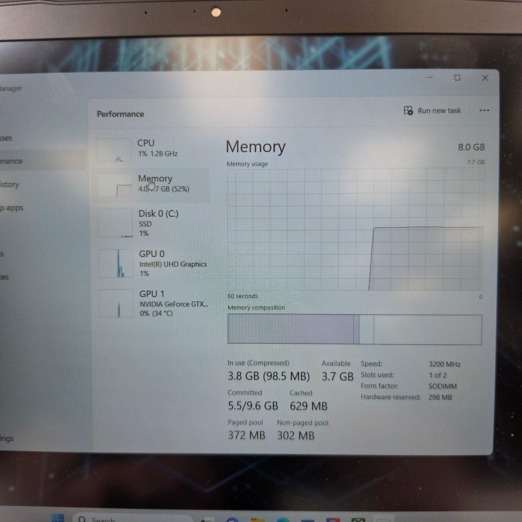The image size is (522, 522).
Task: Select GPU 1 NVIDIA GeForce GTX entry
Action: click(x=154, y=303)
